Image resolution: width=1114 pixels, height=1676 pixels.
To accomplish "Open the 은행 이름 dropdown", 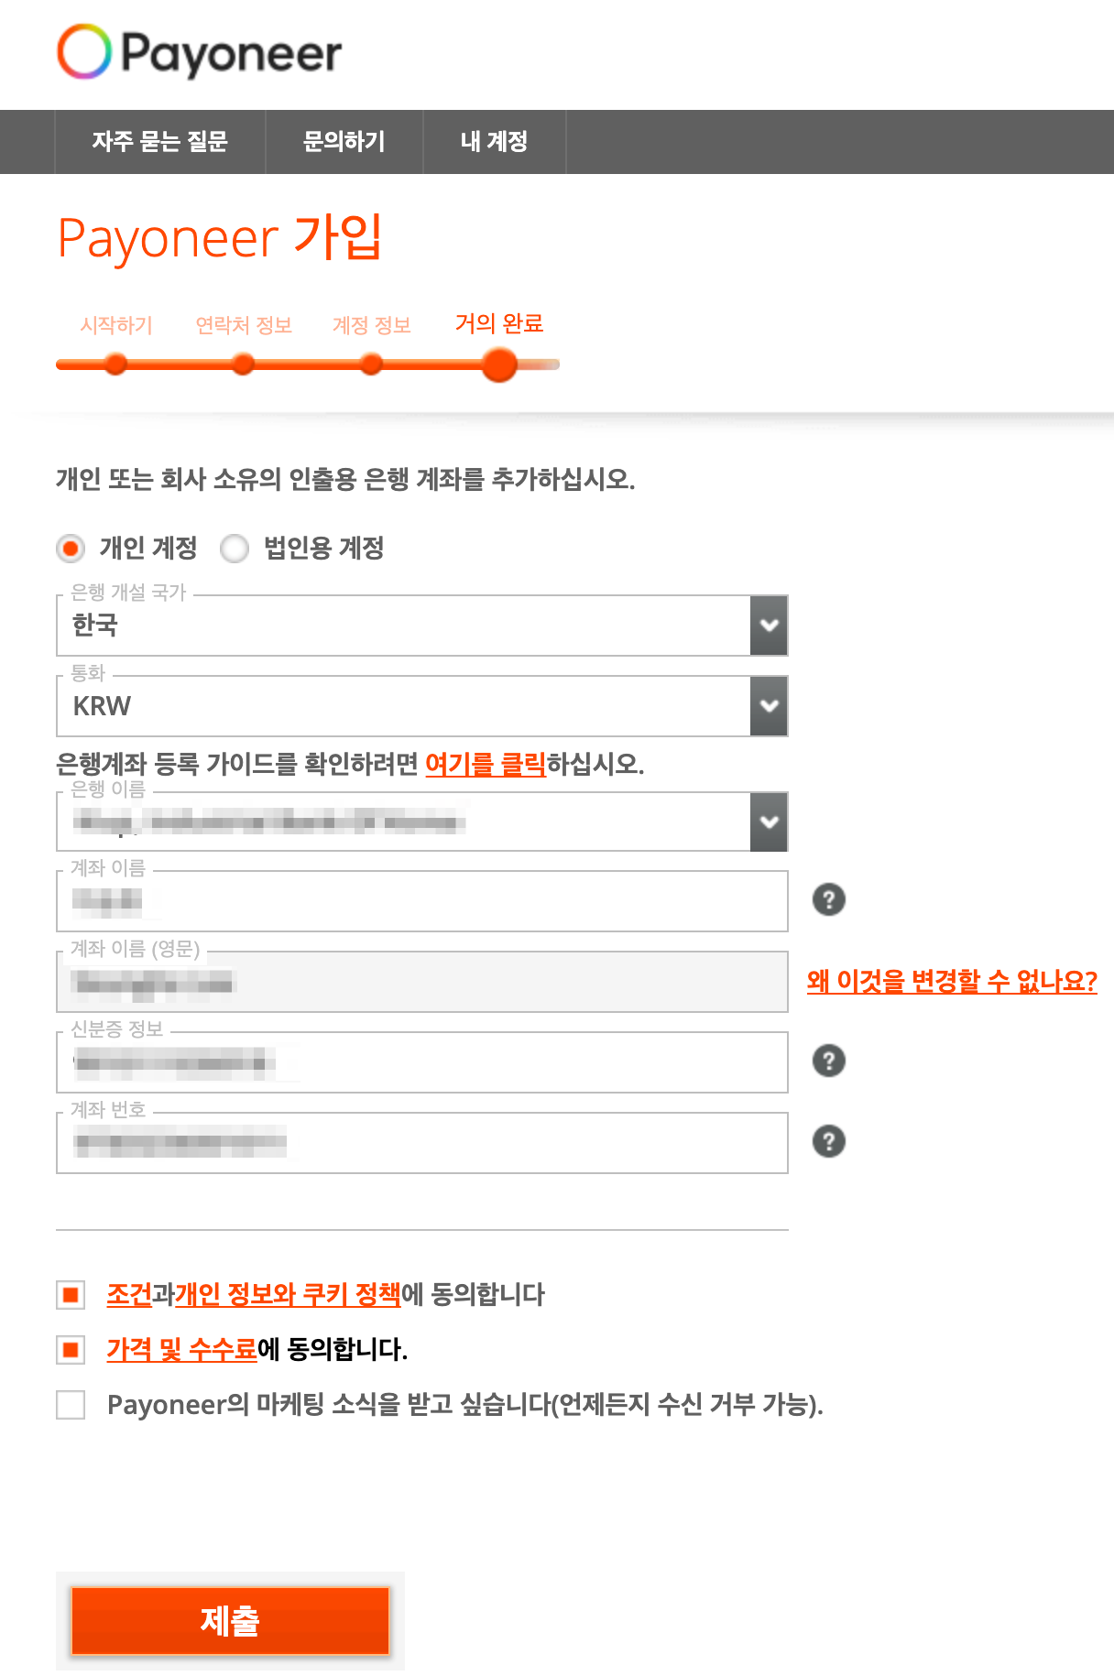I will (769, 822).
